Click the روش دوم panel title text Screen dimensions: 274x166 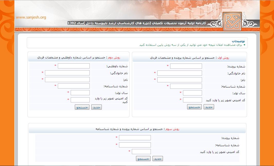point(79,57)
